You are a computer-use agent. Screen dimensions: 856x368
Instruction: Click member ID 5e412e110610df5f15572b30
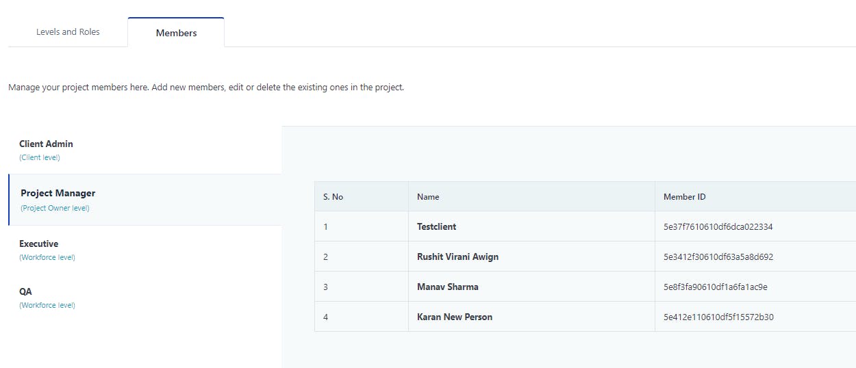[718, 317]
